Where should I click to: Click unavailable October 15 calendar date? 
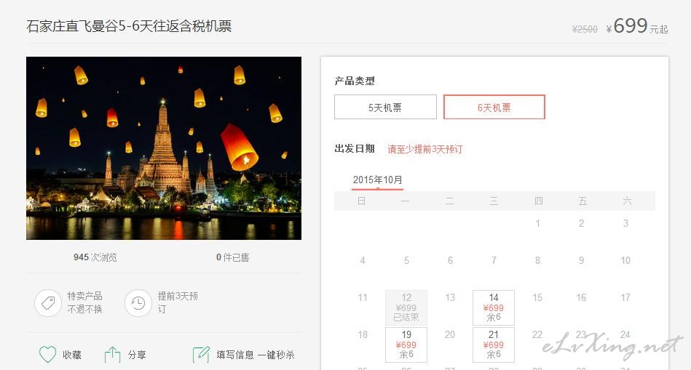[x=537, y=298]
